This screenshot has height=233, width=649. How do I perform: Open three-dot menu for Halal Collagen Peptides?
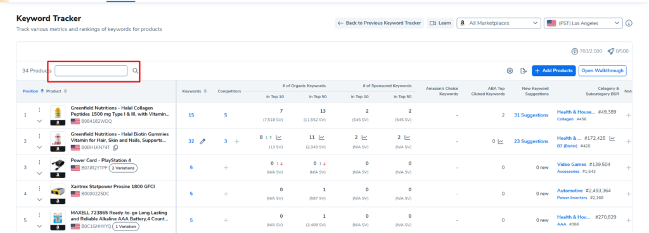tap(39, 110)
